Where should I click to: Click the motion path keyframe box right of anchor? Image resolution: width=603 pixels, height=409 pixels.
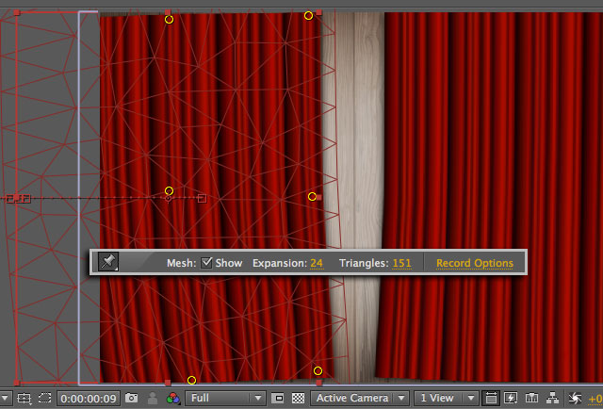[202, 199]
